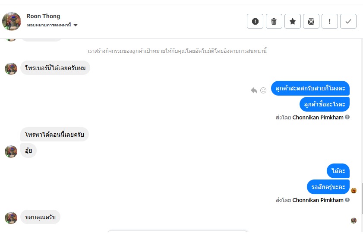363x234 pixels.
Task: Click the emoji avatar beside "รอสักครู่นะคะ"
Action: point(354,190)
